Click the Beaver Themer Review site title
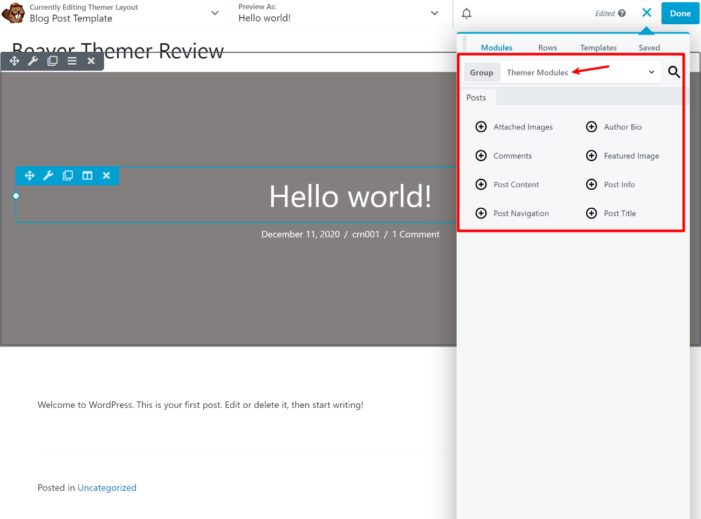 pos(118,51)
